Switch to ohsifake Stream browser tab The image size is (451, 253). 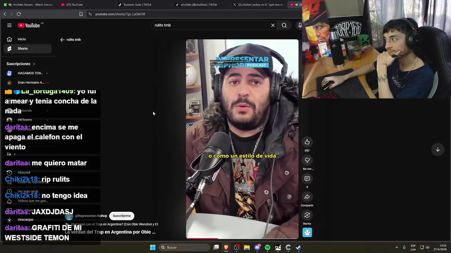pos(28,5)
